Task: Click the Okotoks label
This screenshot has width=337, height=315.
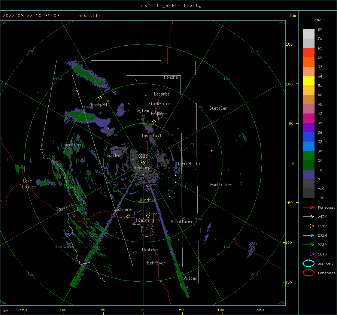Action: click(150, 250)
